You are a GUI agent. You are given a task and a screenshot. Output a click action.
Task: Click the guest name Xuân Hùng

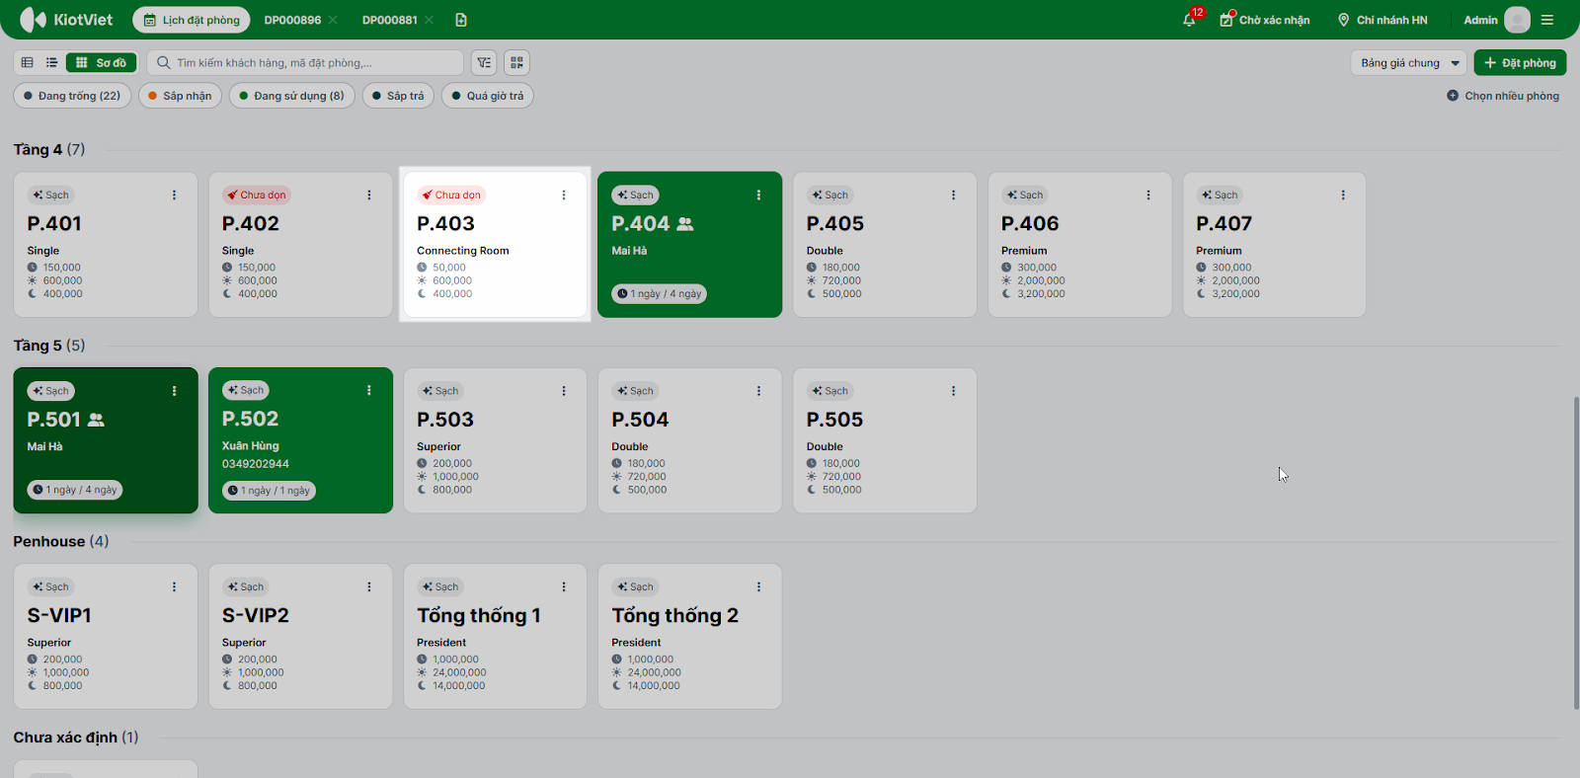coord(251,446)
